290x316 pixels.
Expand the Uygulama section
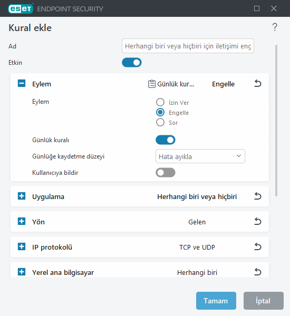coord(22,196)
